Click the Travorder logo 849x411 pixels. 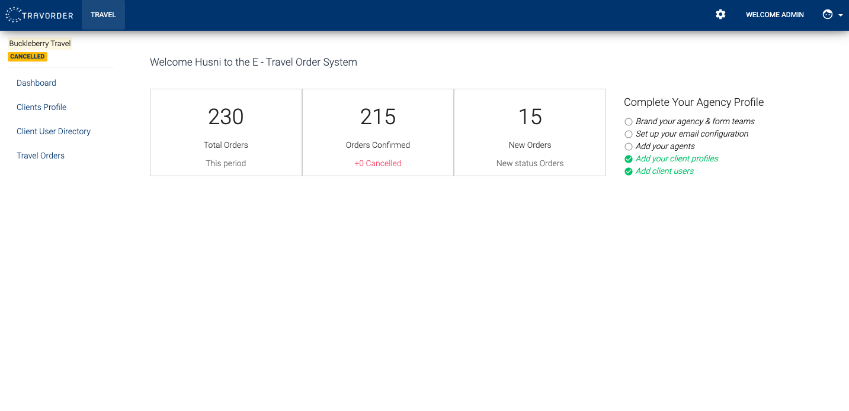[39, 15]
